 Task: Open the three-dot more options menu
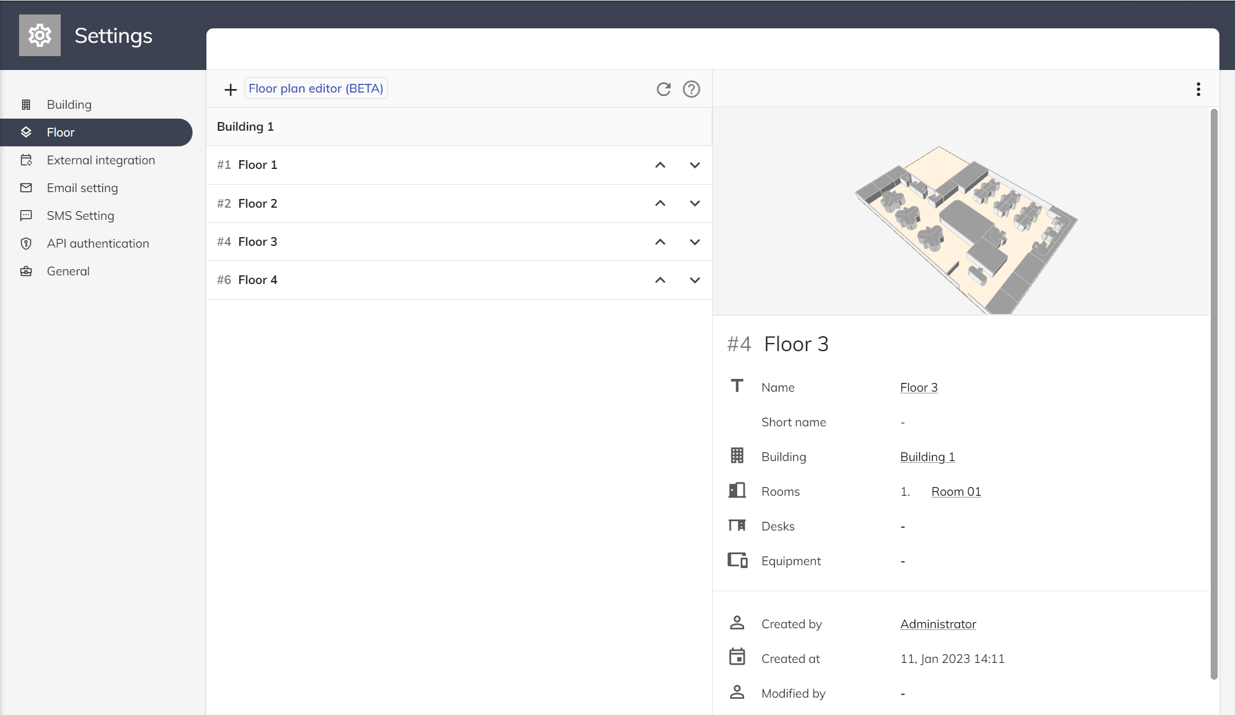click(x=1198, y=89)
